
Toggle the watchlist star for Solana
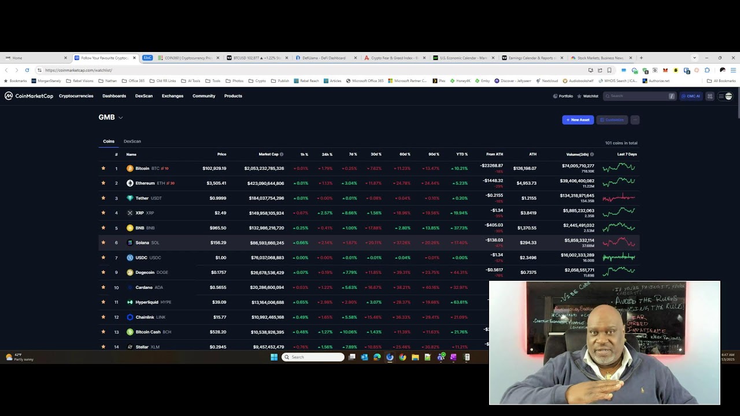[103, 243]
